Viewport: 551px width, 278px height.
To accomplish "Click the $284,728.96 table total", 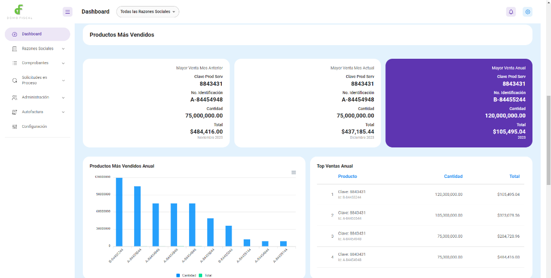I will [508, 236].
